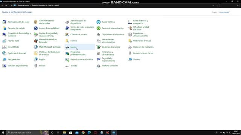This screenshot has height=135, width=241.
Task: Open Conexión de RemoteApp y Escritorio icon
Action: (x=4, y=34)
